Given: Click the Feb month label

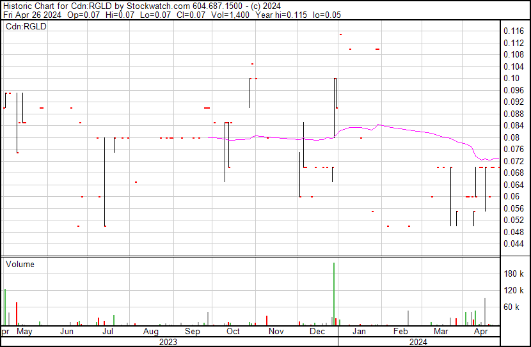Looking at the screenshot, I should point(400,332).
